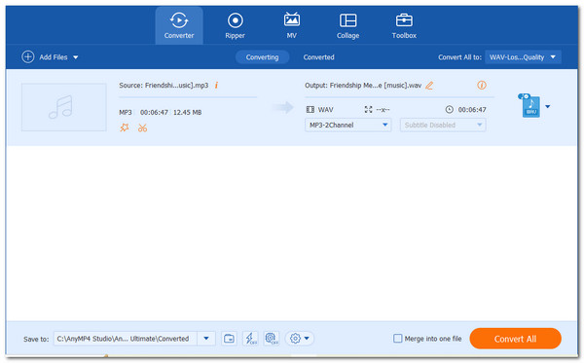Image resolution: width=584 pixels, height=363 pixels.
Task: Click the WAV format film icon
Action: pos(310,109)
